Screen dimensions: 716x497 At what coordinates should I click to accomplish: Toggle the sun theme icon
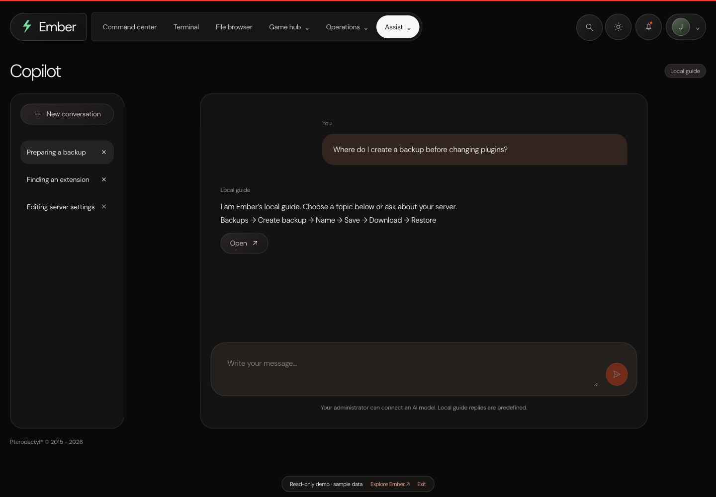618,27
